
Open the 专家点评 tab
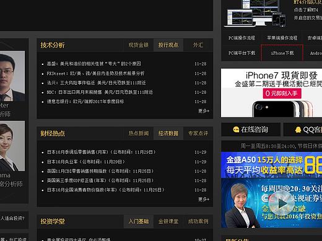click(198, 133)
